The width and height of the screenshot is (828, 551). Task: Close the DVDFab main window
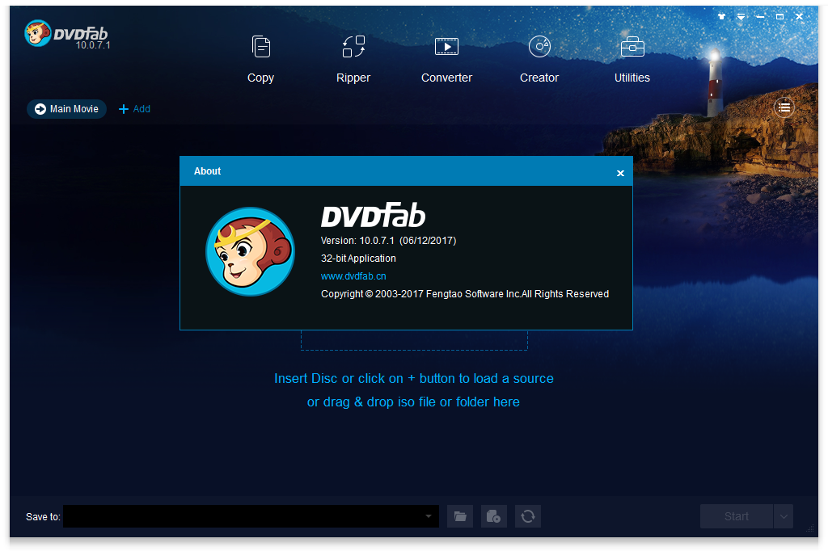click(x=800, y=17)
